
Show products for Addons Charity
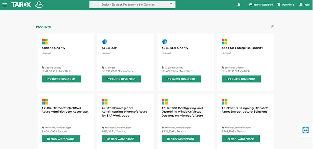point(61,79)
